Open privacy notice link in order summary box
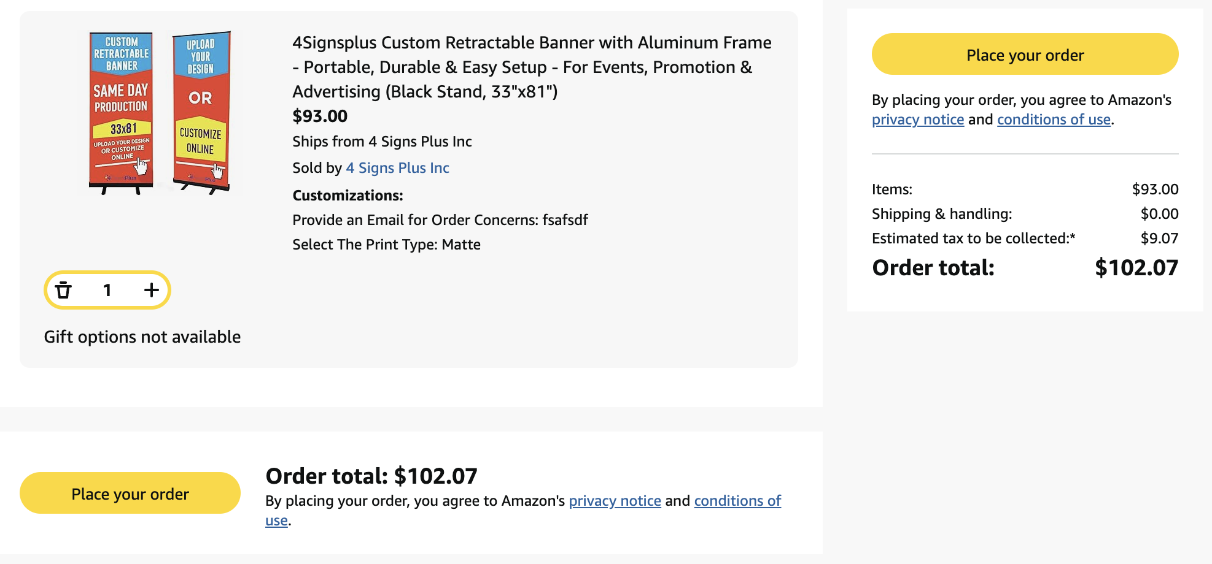The height and width of the screenshot is (564, 1212). point(918,120)
